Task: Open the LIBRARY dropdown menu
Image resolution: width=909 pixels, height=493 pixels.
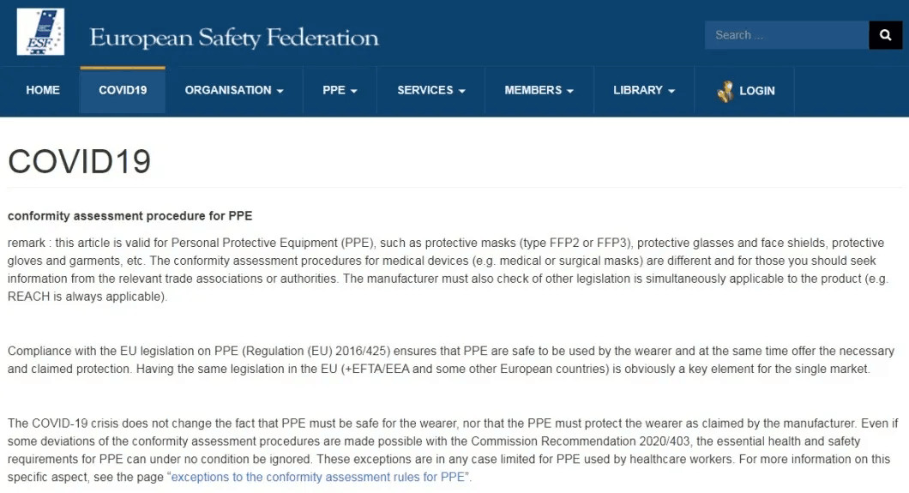Action: (643, 90)
